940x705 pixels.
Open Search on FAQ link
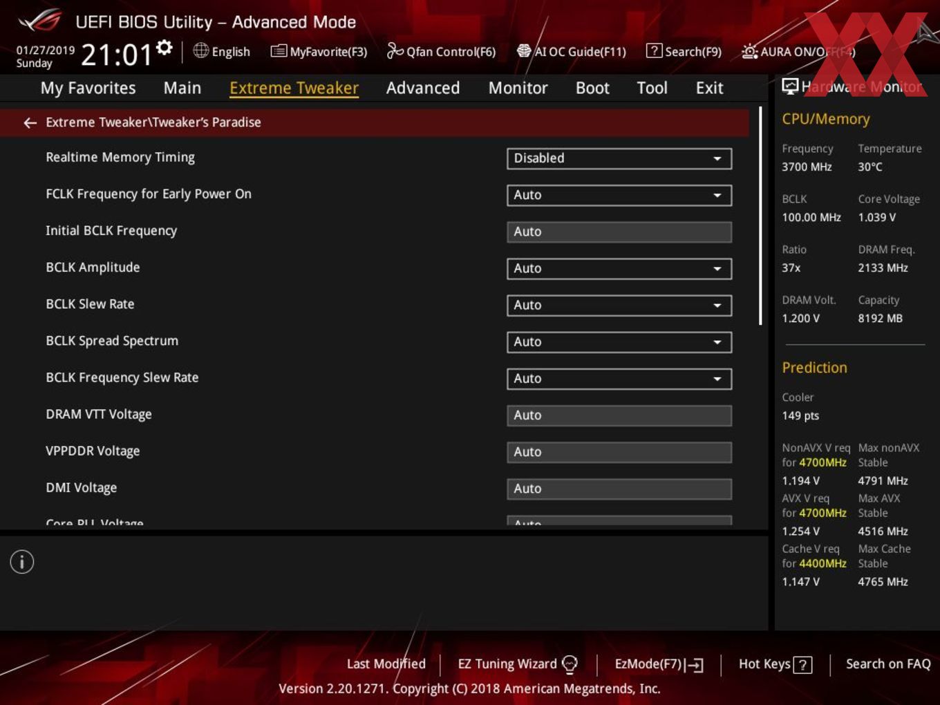888,664
